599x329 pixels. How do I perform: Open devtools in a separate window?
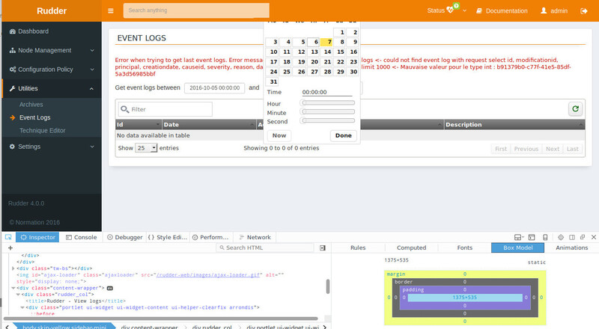pyautogui.click(x=583, y=237)
